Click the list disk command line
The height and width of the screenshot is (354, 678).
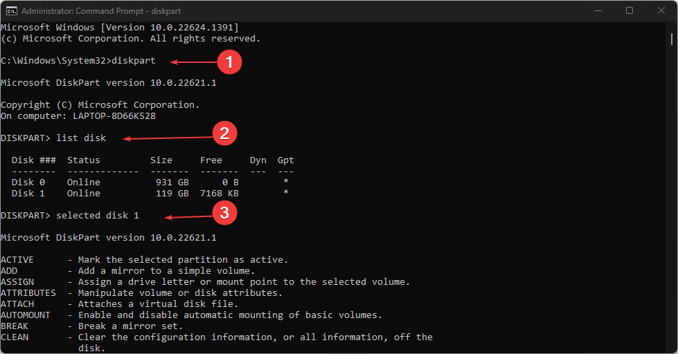coord(81,138)
